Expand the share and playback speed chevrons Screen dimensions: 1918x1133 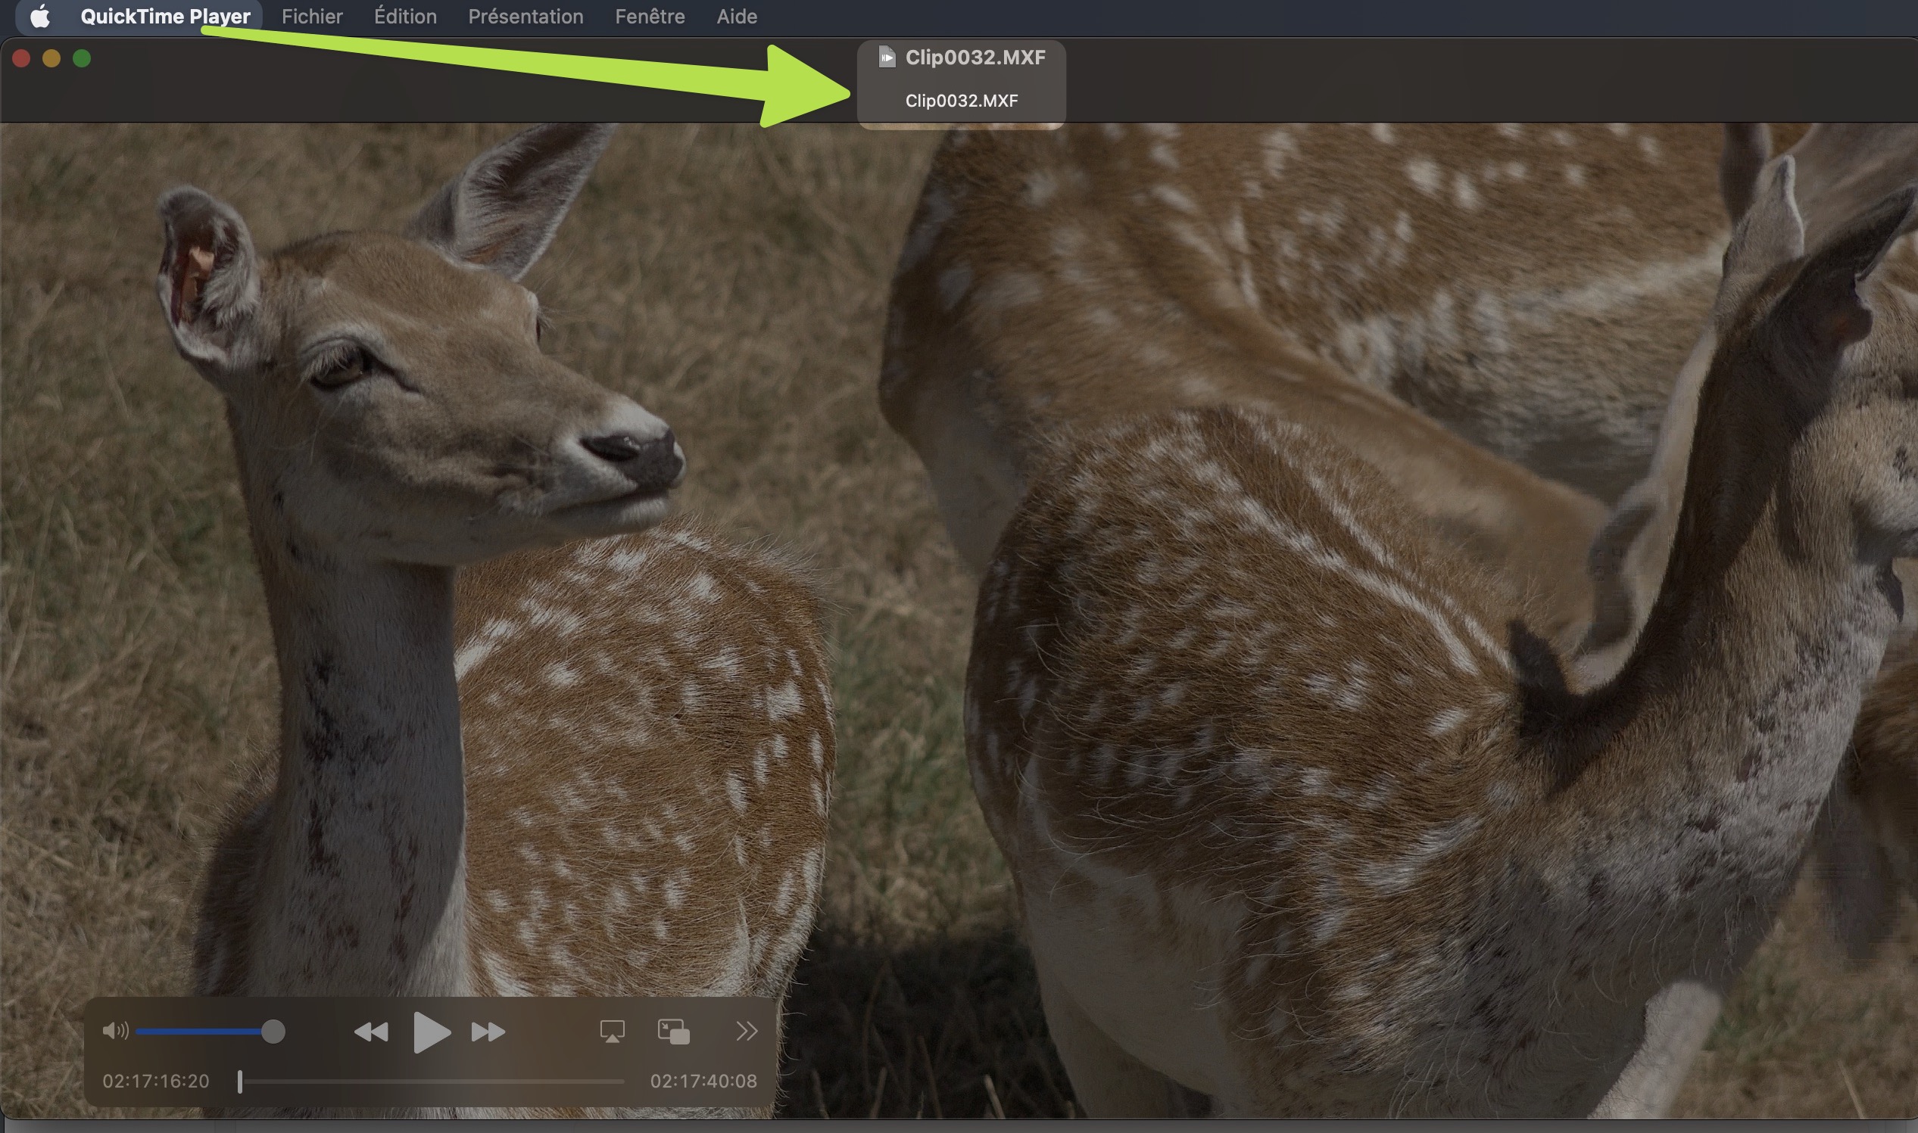click(x=747, y=1032)
